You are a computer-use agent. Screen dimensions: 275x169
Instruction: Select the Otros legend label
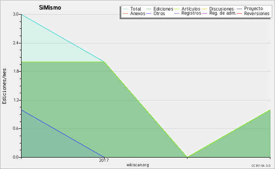[159, 13]
